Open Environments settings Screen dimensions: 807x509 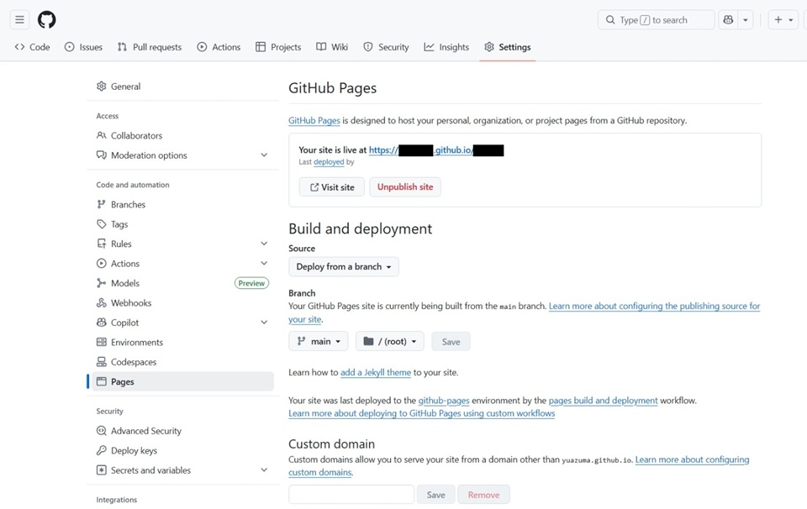tap(136, 342)
